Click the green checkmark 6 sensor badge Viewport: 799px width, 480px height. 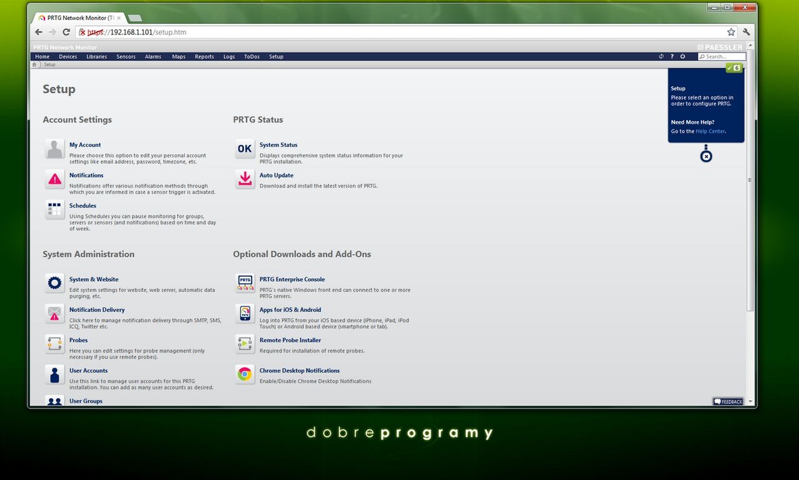734,67
